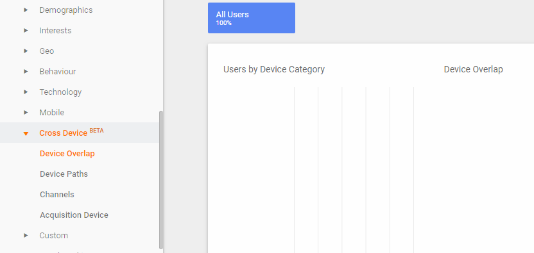Image resolution: width=534 pixels, height=253 pixels.
Task: Open the Demographics menu label
Action: pyautogui.click(x=65, y=10)
